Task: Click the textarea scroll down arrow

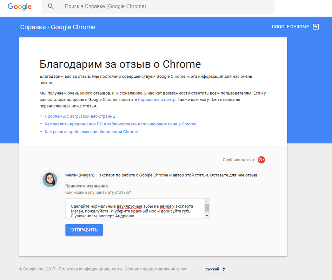Action: pos(207,216)
